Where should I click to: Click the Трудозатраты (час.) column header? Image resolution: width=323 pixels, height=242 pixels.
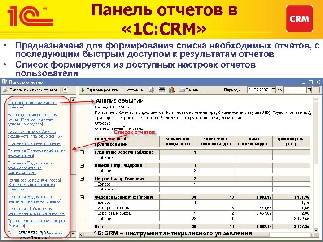[x=291, y=142]
